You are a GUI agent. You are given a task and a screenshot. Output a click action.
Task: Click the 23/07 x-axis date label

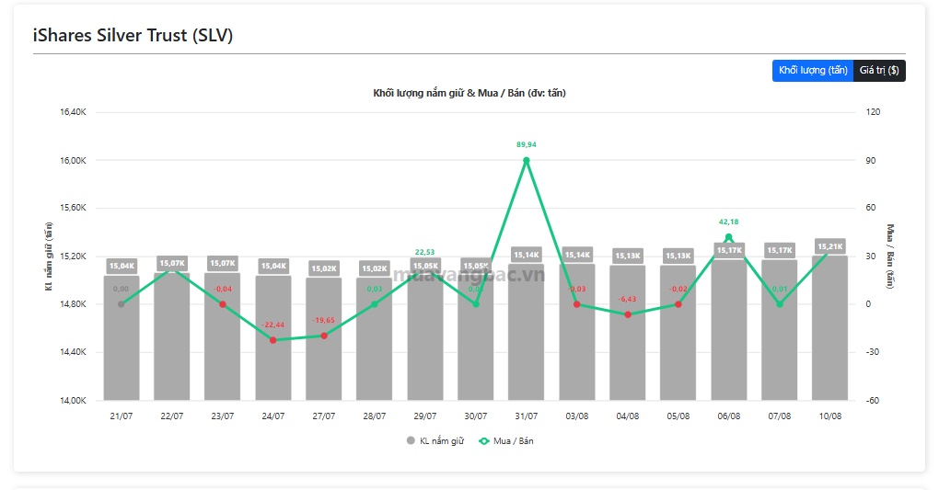click(x=222, y=416)
